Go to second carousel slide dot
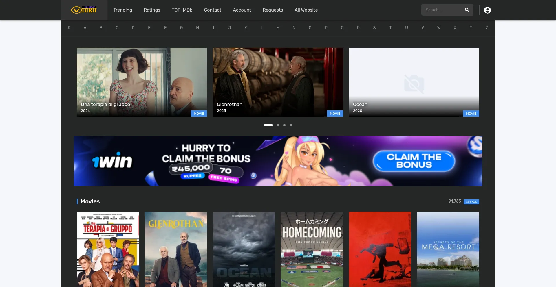The image size is (556, 287). (278, 125)
